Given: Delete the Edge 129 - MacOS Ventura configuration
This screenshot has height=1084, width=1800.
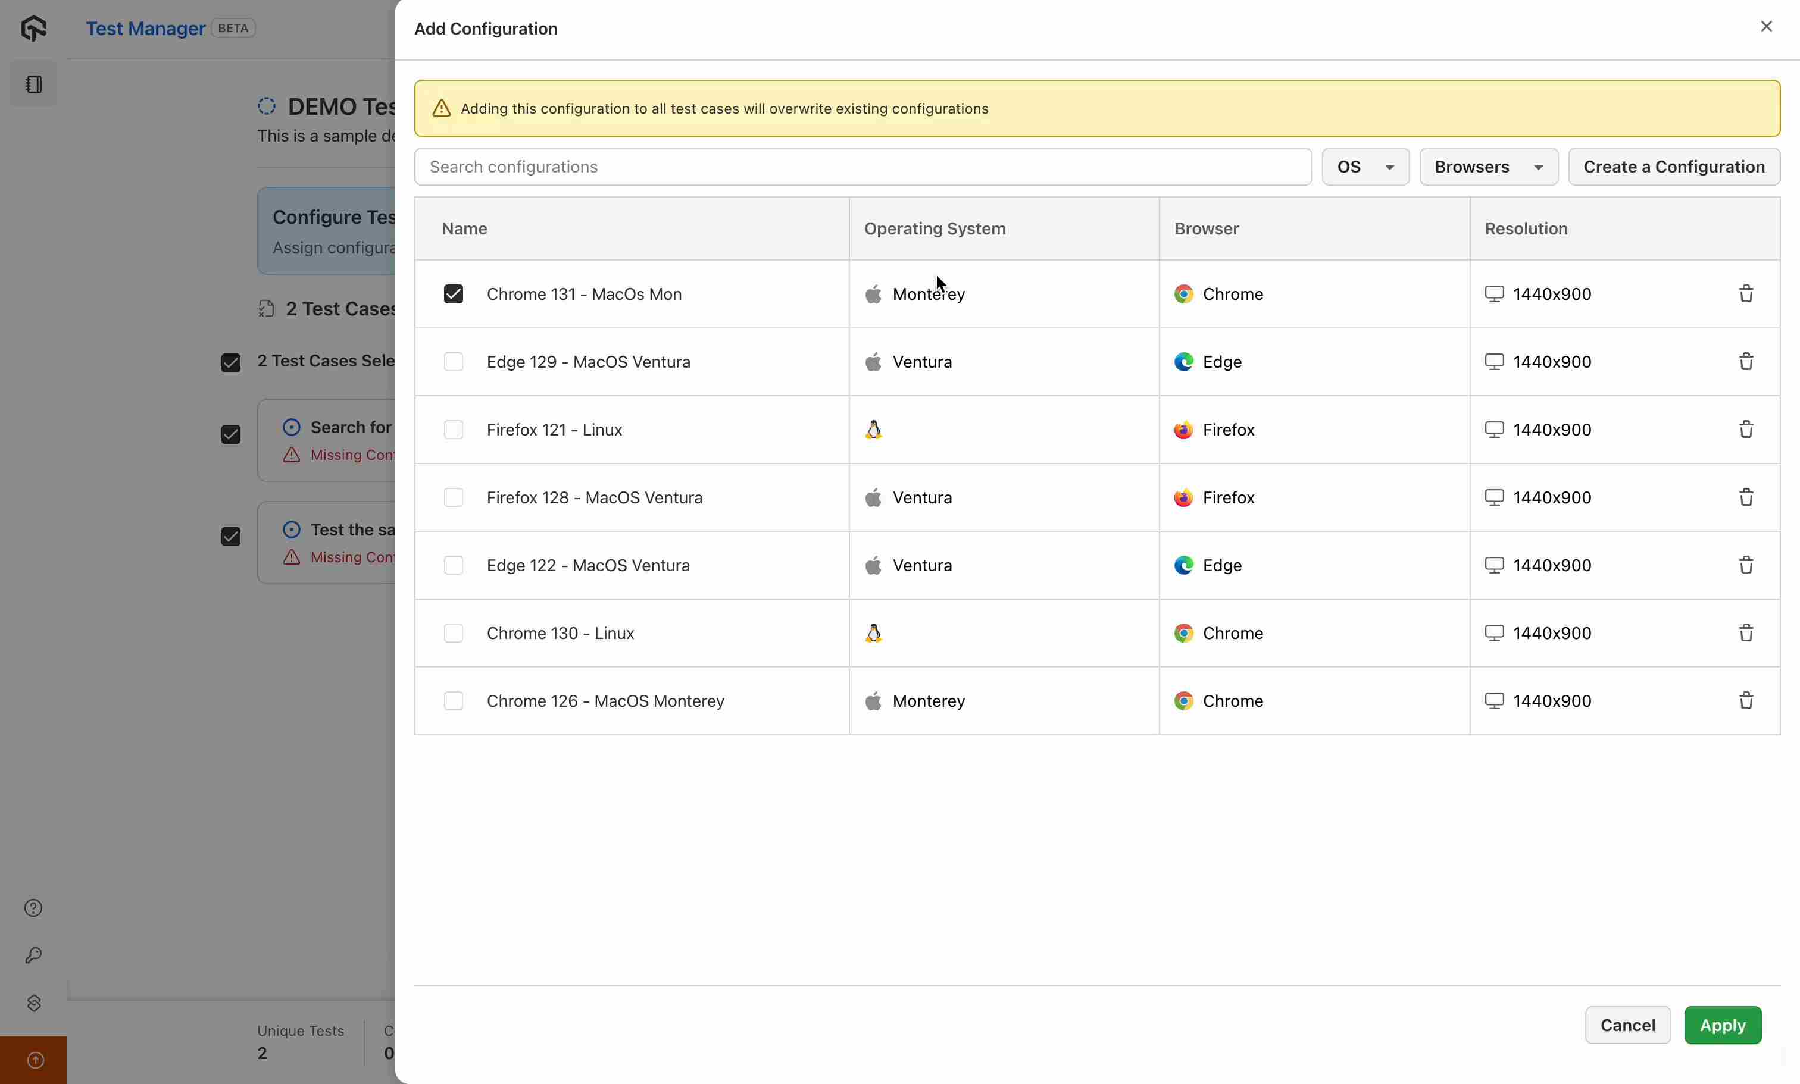Looking at the screenshot, I should click(1746, 361).
